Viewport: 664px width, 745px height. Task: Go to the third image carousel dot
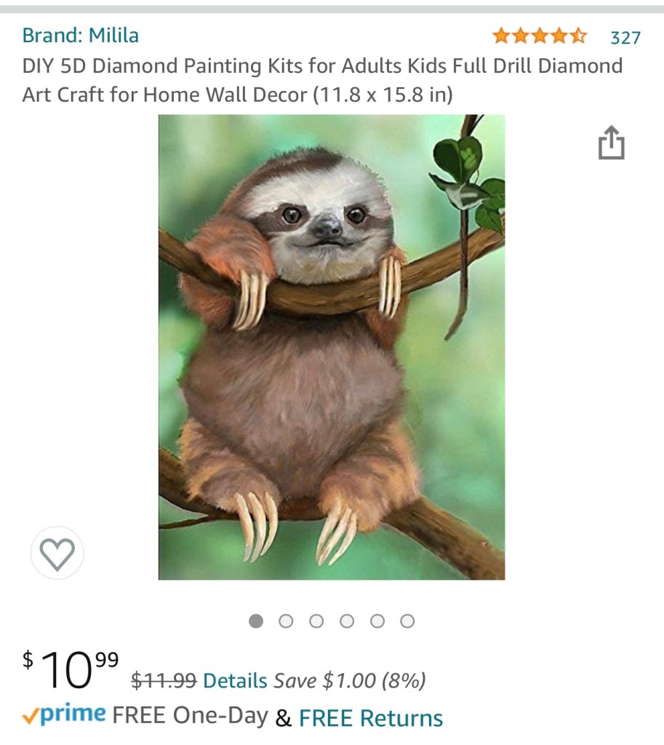[x=316, y=621]
